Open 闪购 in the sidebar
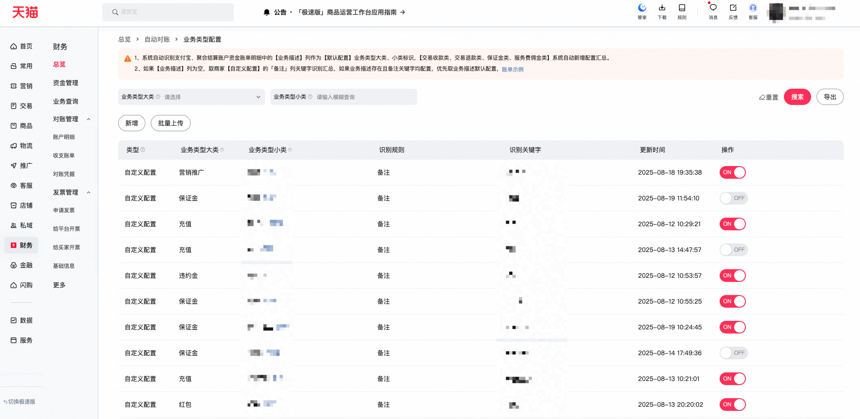 [x=22, y=285]
